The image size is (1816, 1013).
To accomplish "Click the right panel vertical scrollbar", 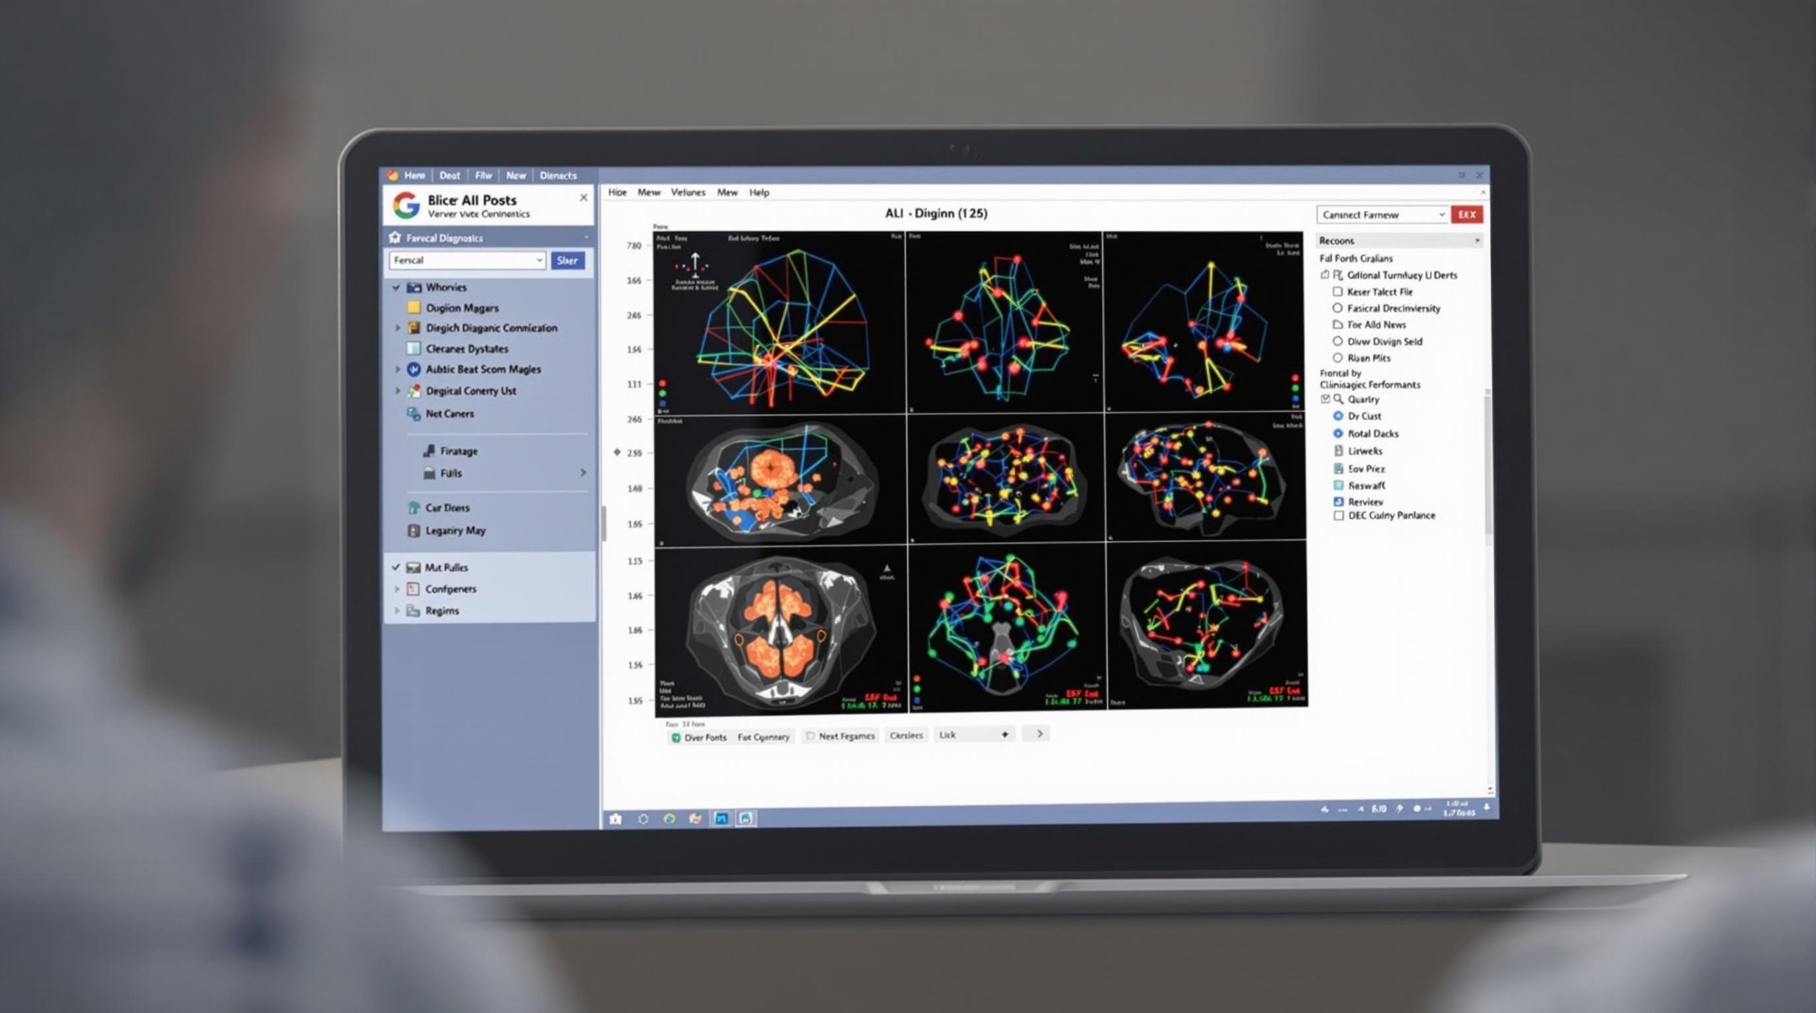I will (1488, 465).
